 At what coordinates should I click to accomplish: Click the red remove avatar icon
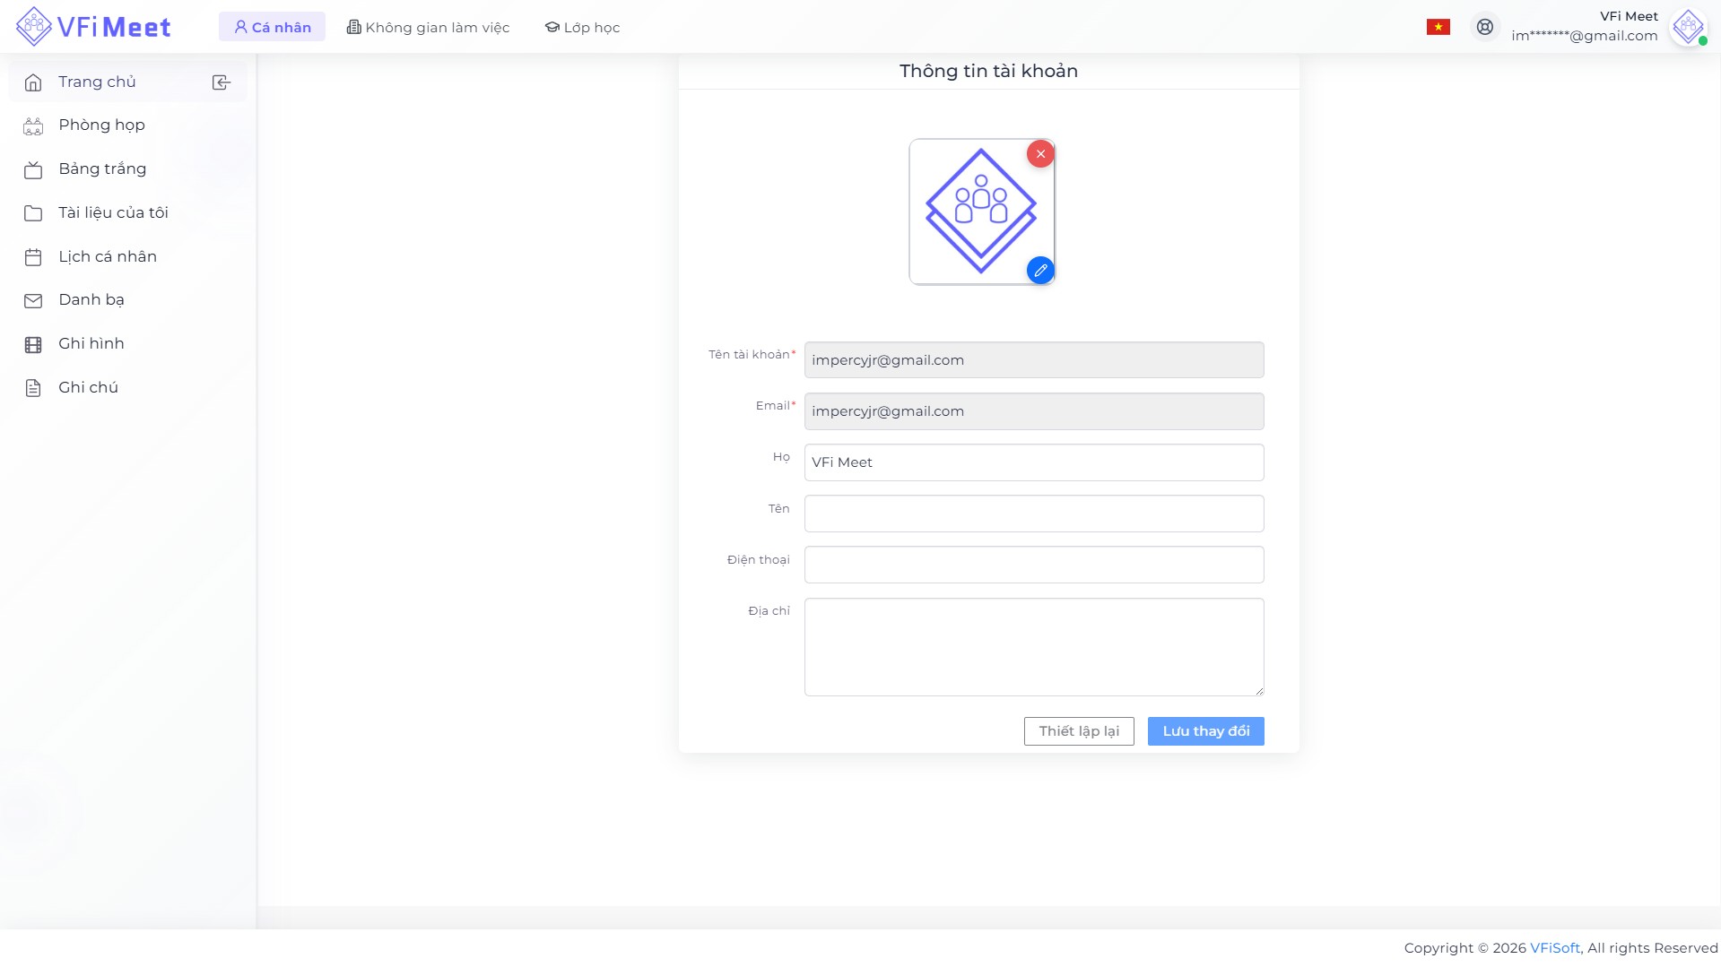1040,154
